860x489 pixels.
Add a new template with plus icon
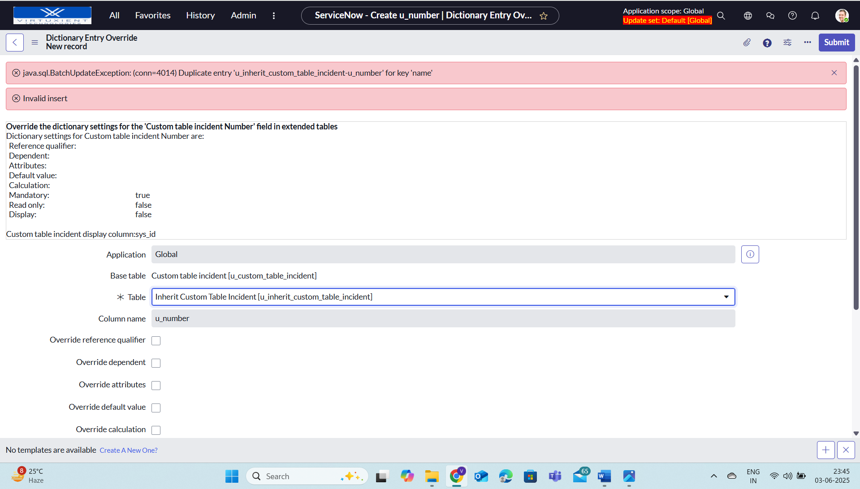[x=825, y=450]
